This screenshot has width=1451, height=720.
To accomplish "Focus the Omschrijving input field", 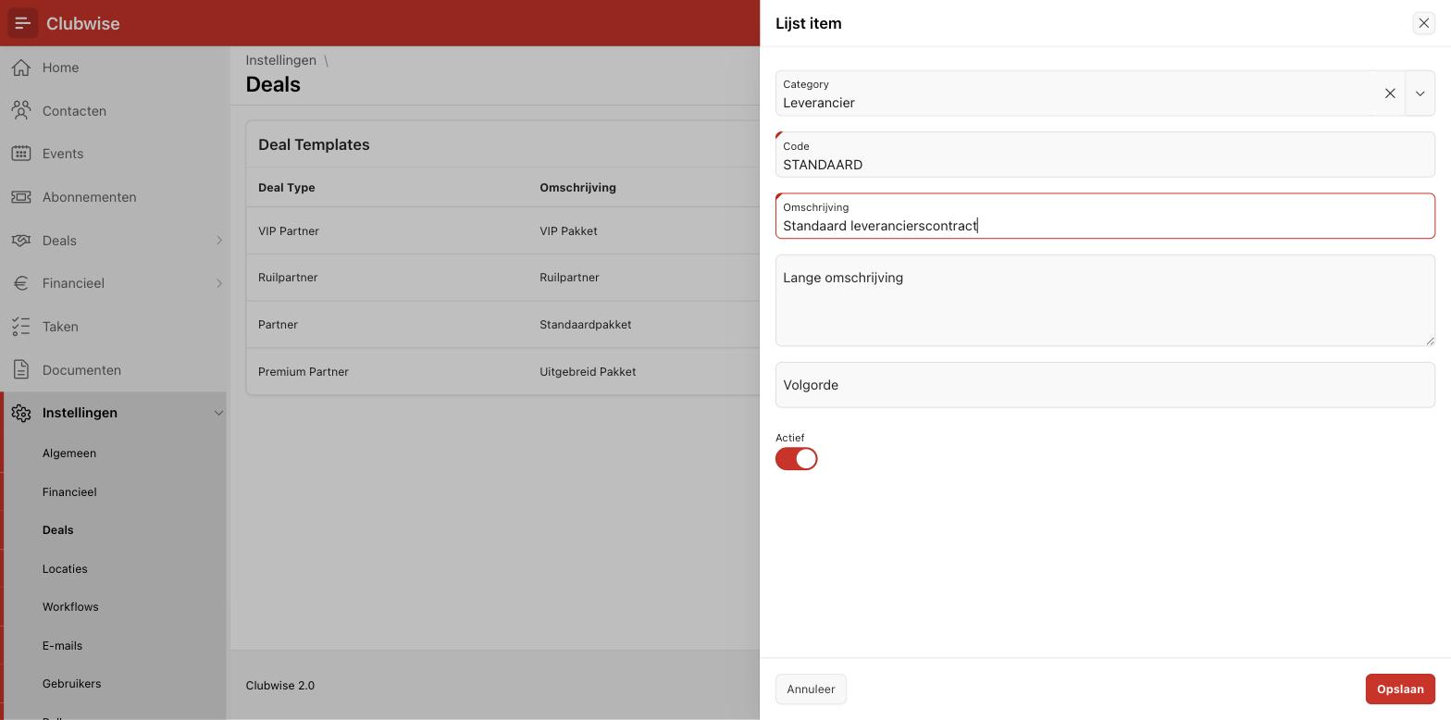I will coord(1105,217).
